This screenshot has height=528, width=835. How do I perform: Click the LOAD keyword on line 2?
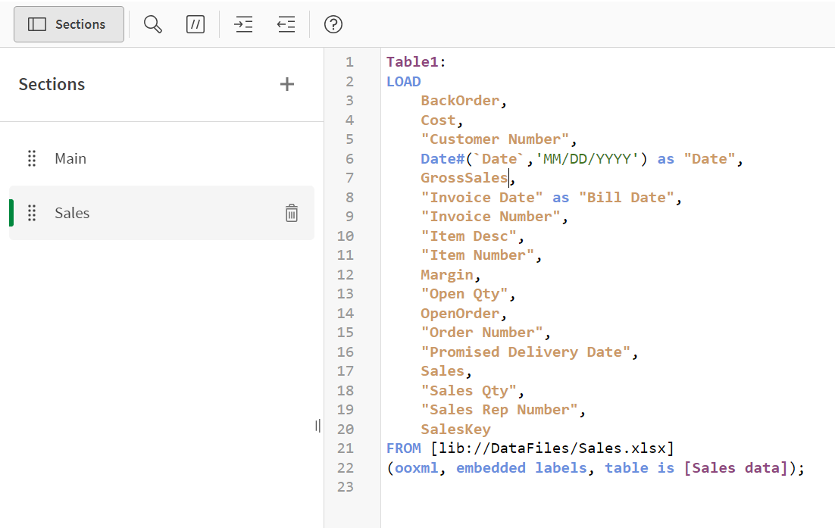point(404,82)
